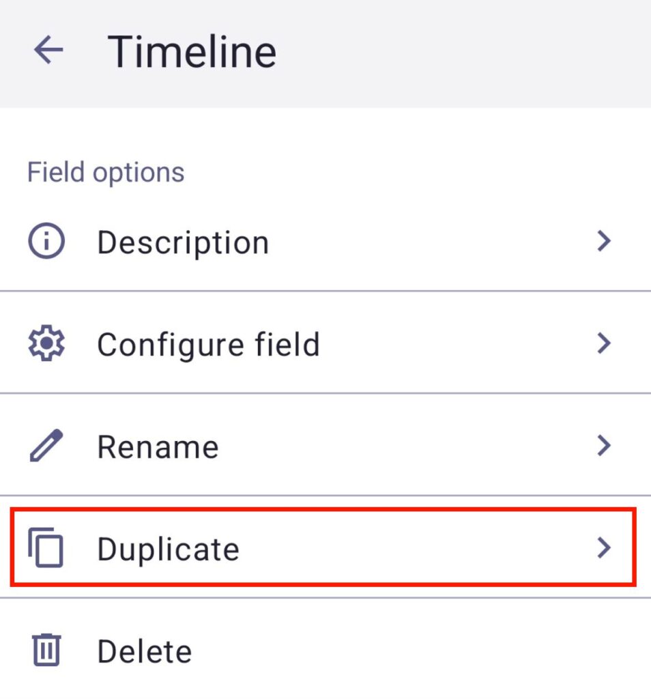
Task: Click the chevron on Rename row
Action: [603, 446]
